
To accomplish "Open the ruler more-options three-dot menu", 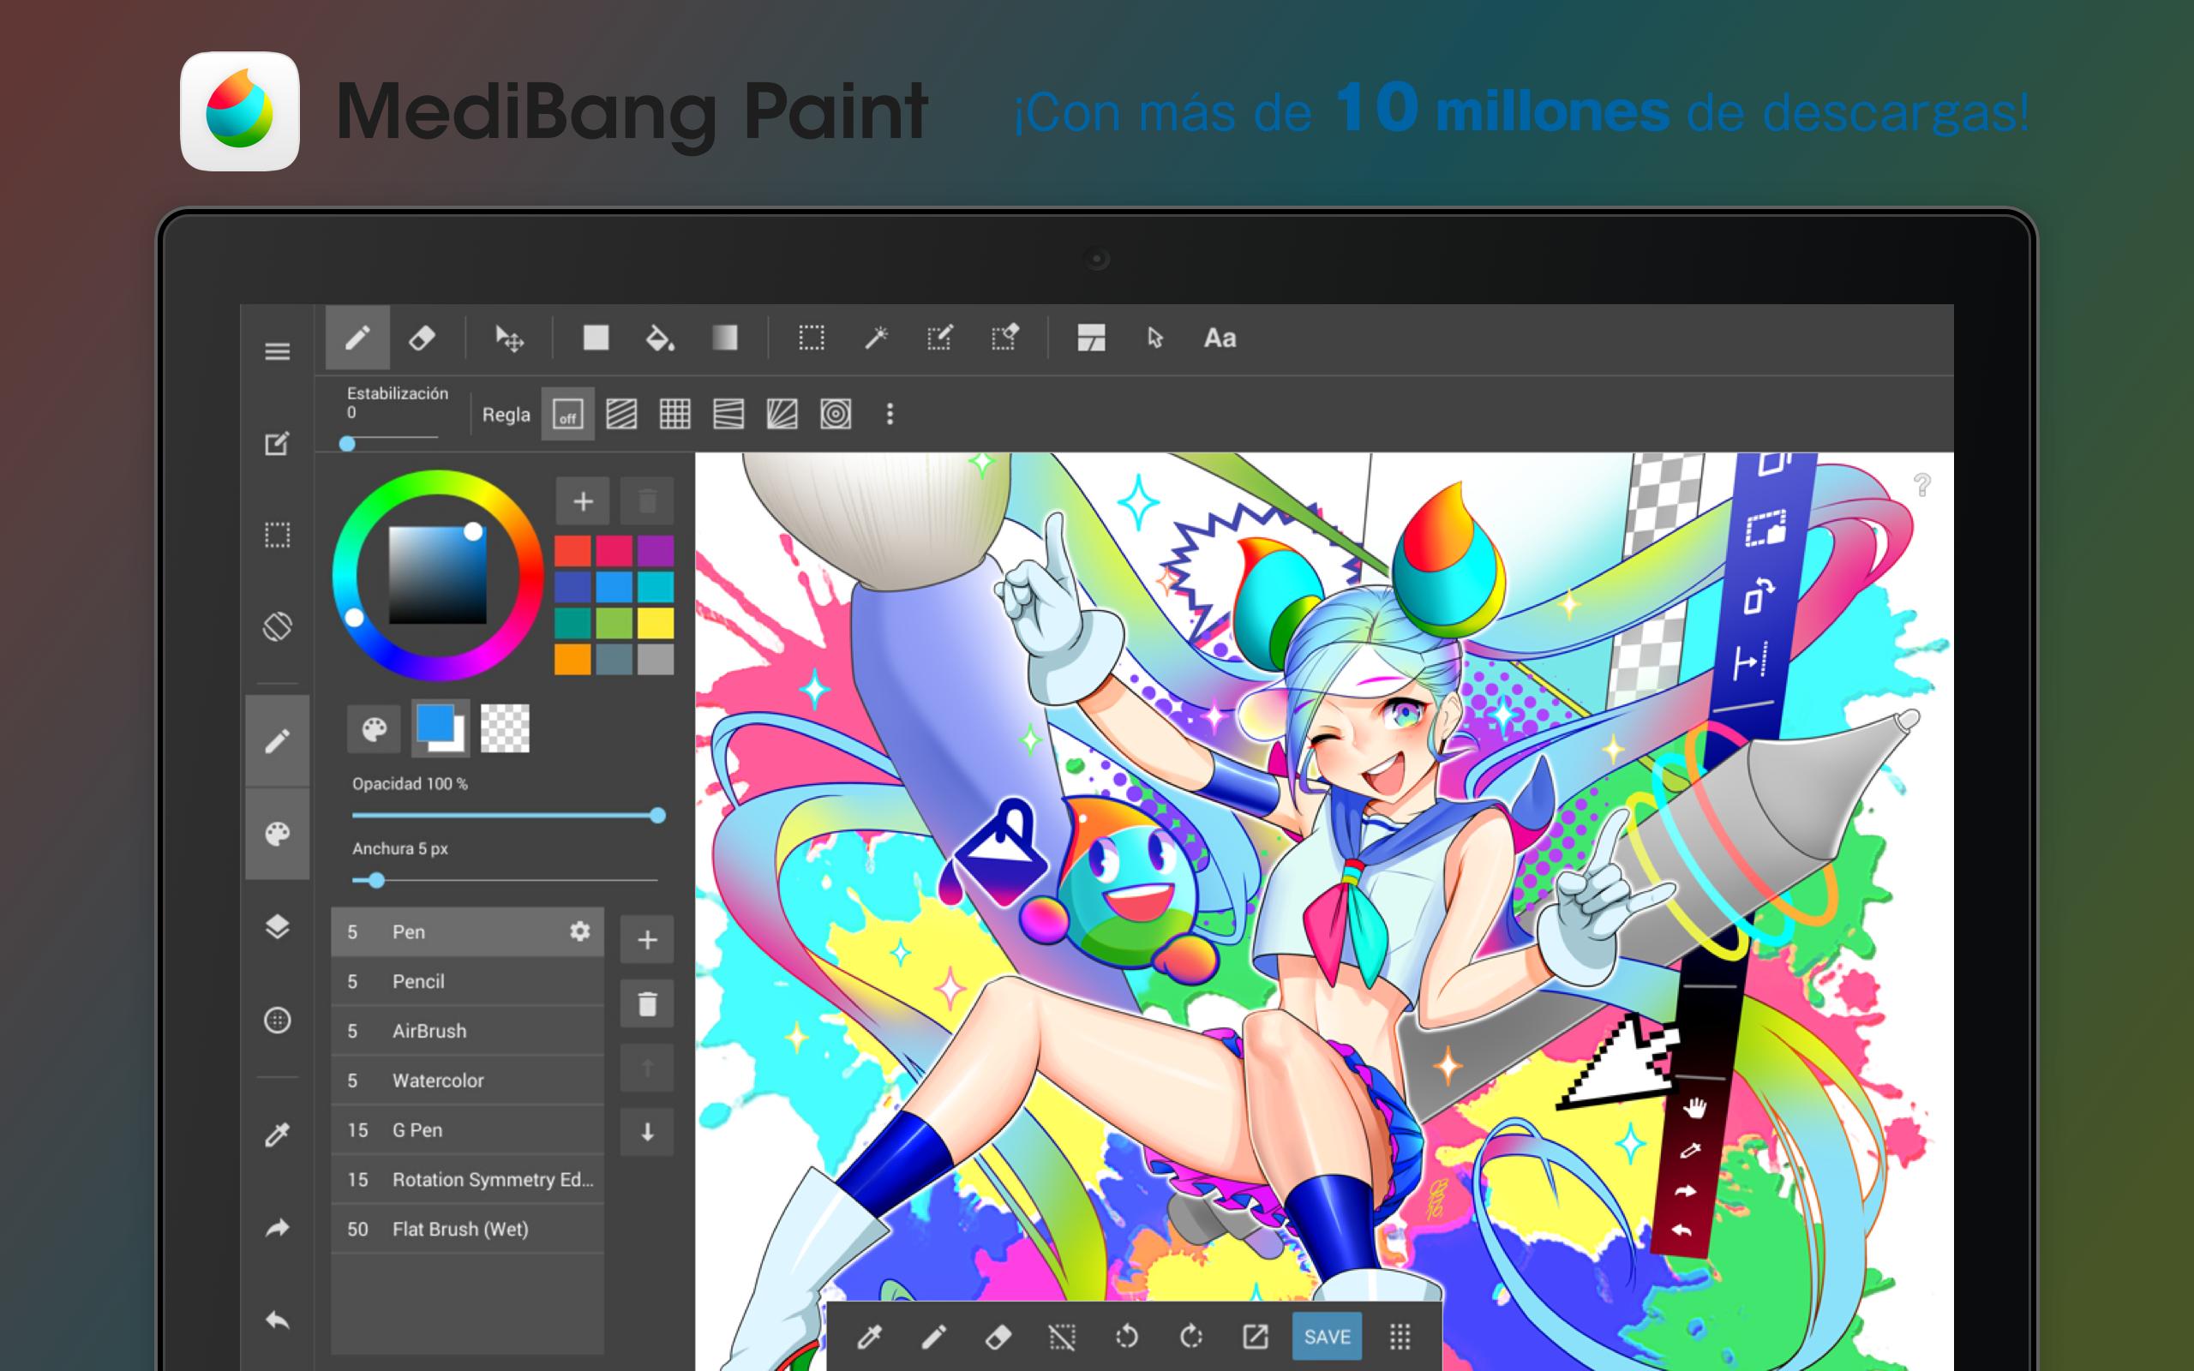I will pyautogui.click(x=890, y=415).
